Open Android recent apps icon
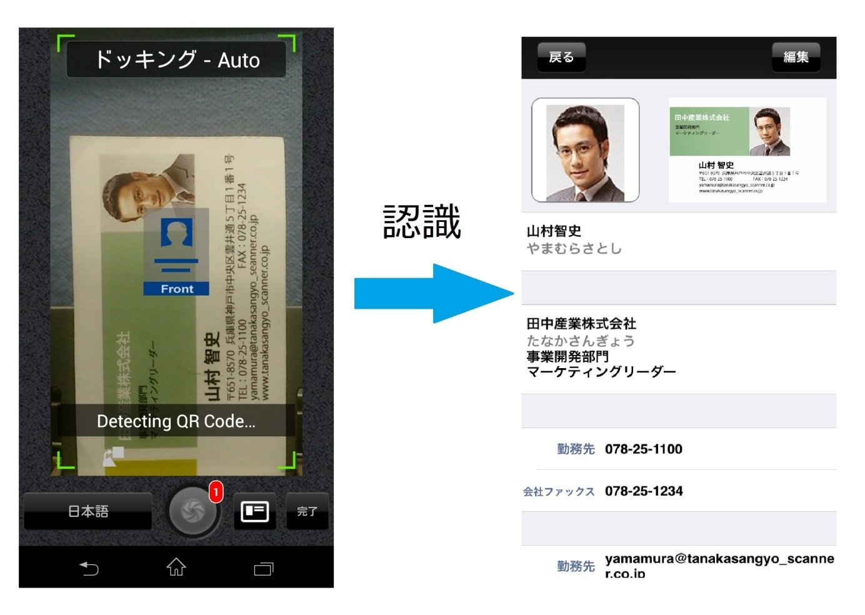865x615 pixels. [263, 568]
